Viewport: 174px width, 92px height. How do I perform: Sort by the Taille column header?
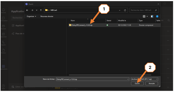coord(158,21)
